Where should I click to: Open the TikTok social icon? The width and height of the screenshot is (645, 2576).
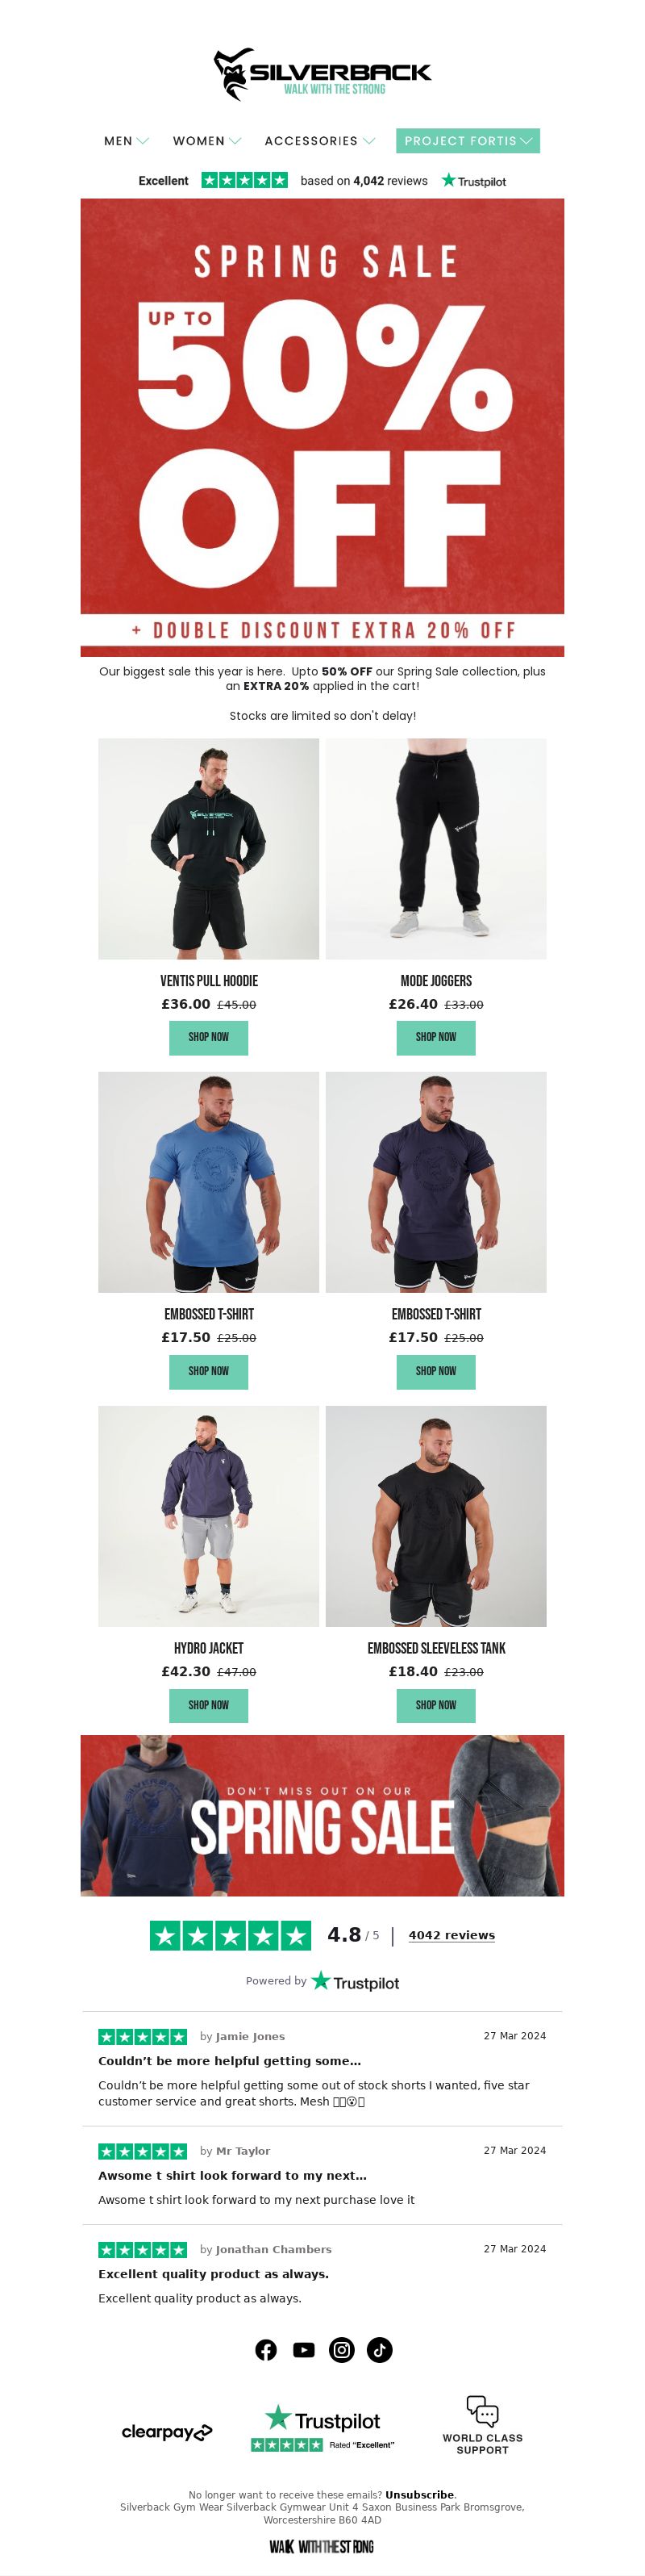(380, 2350)
